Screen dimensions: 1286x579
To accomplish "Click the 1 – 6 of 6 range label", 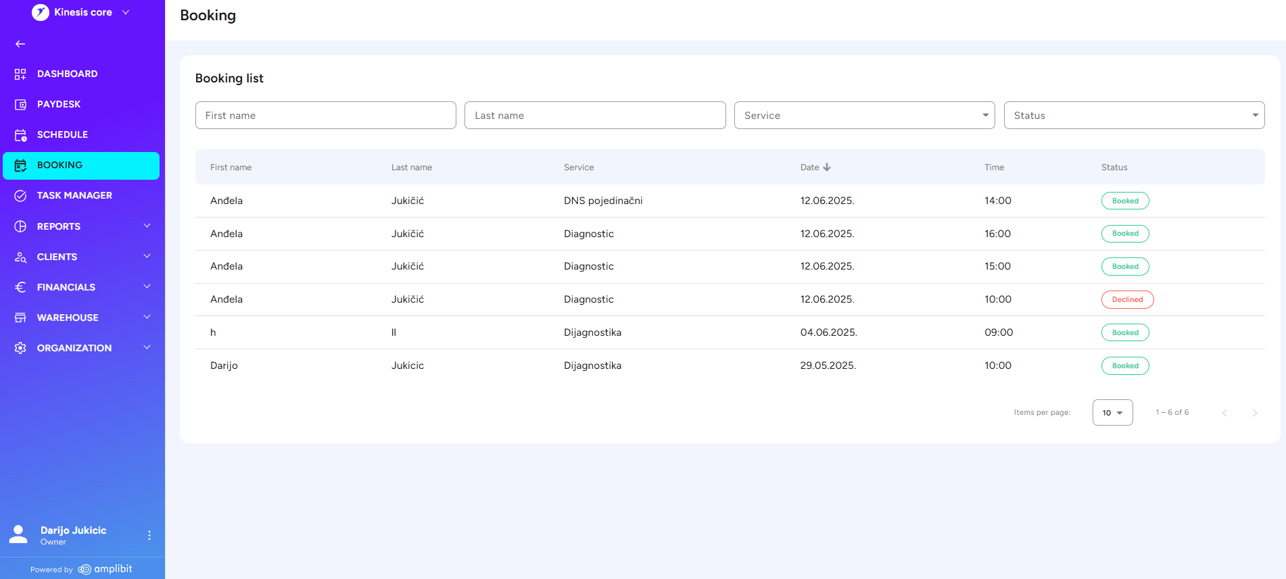I will (1172, 412).
